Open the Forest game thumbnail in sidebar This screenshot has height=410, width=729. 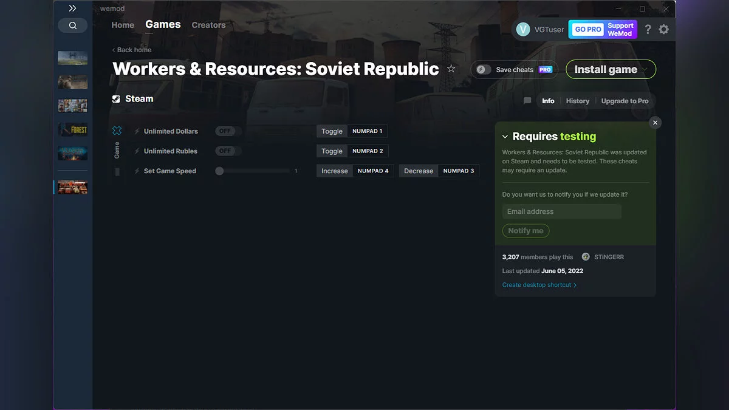[x=72, y=129]
